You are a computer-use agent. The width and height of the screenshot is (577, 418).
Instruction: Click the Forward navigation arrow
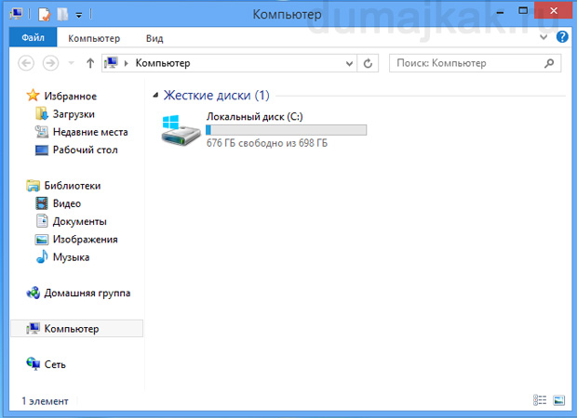50,63
